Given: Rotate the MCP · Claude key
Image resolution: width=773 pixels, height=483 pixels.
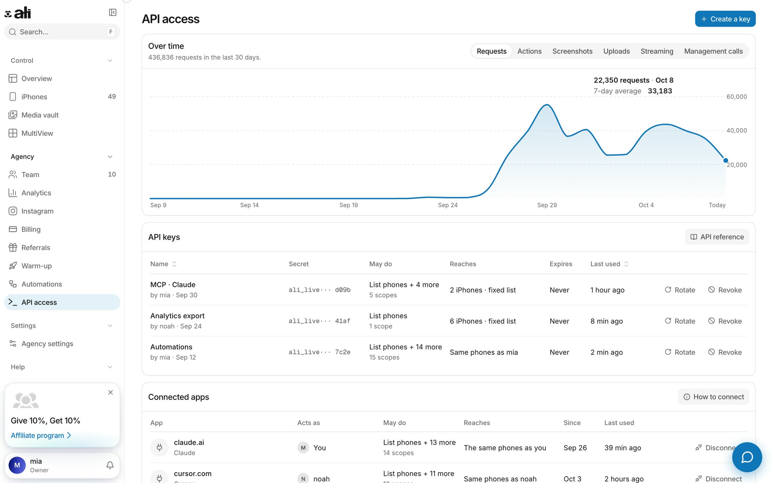Looking at the screenshot, I should click(680, 290).
